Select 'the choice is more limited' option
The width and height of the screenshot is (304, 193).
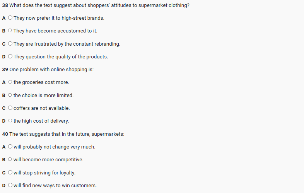point(10,95)
